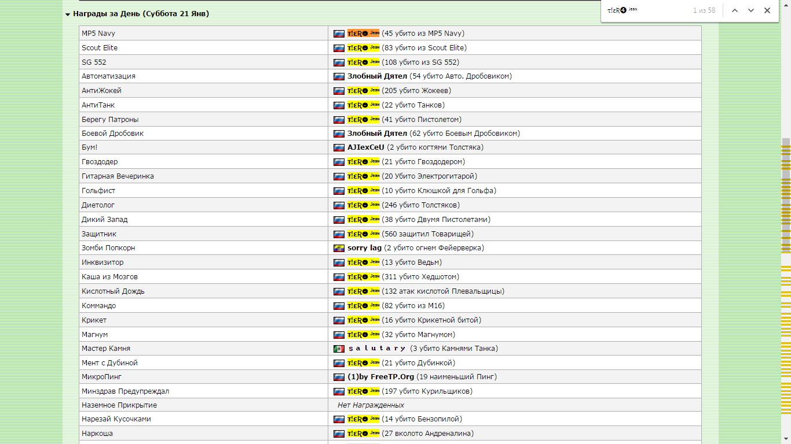The width and height of the screenshot is (791, 444).
Task: Click the flag icon beside AJIexCeU
Action: [x=339, y=147]
